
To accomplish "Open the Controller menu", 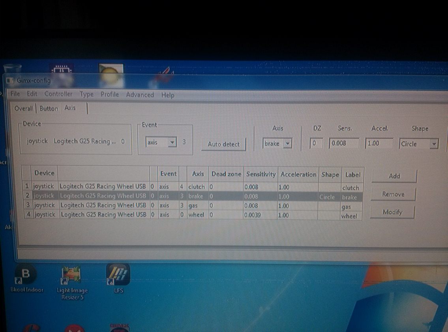I will [x=58, y=93].
